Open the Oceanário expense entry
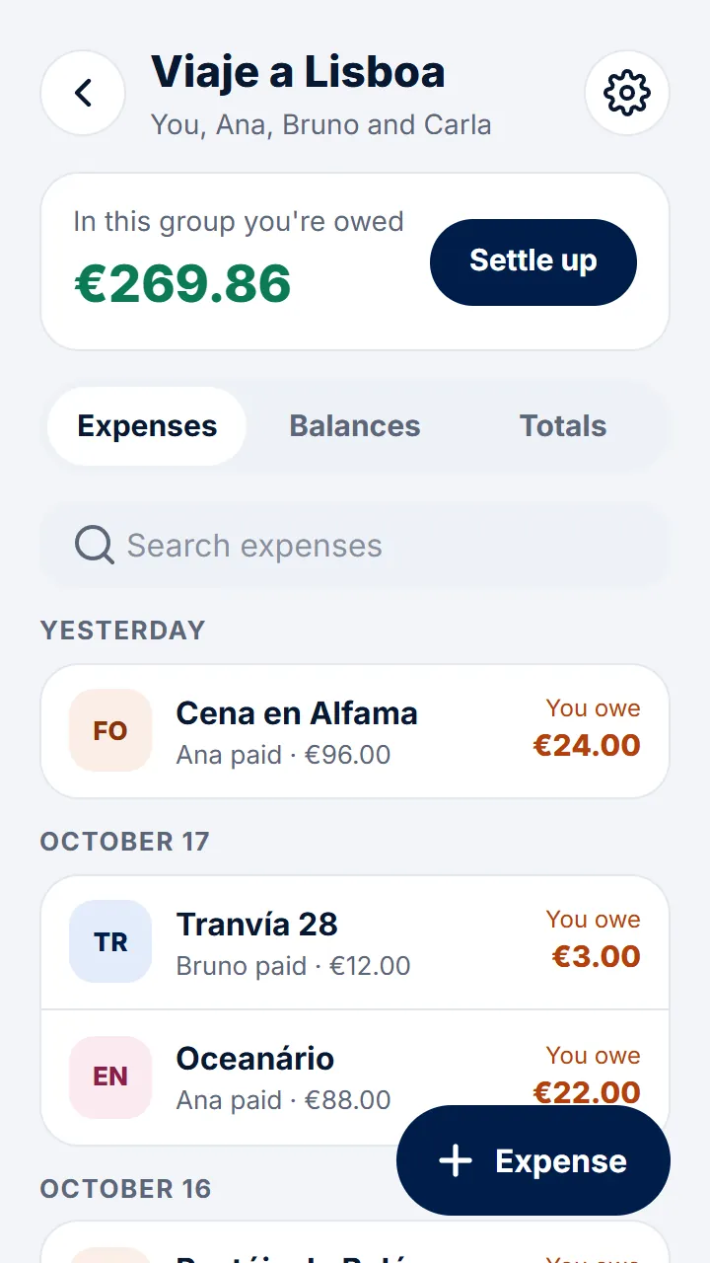The image size is (710, 1263). coord(355,1077)
